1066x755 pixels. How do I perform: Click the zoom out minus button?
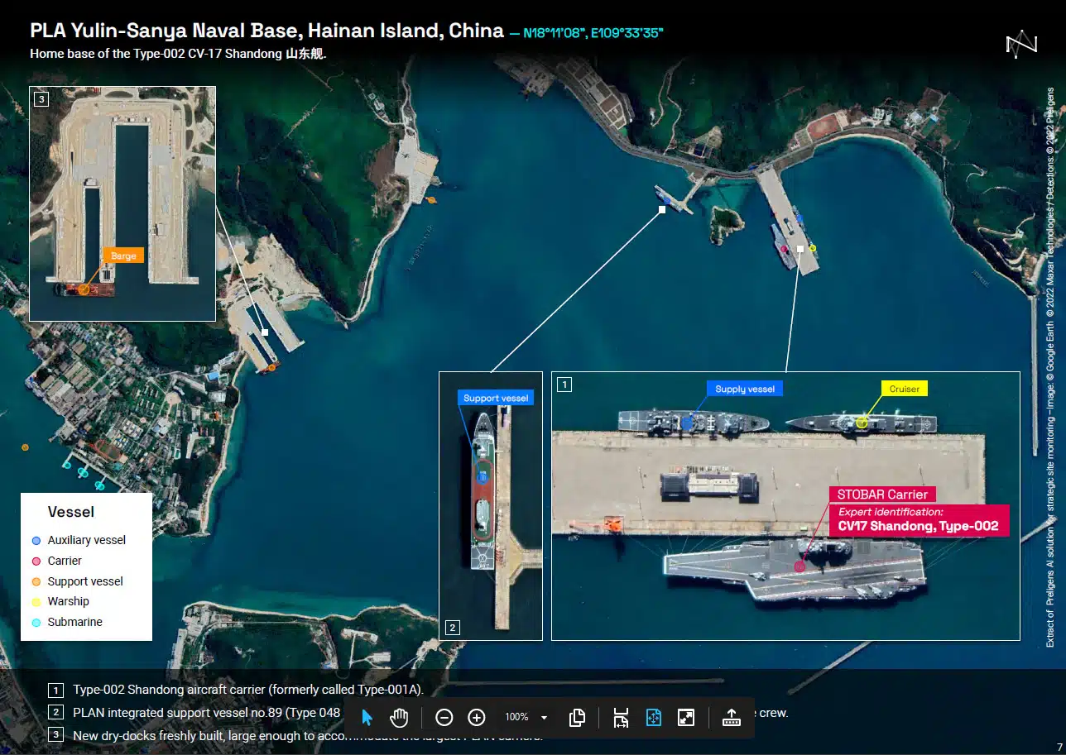[x=444, y=717]
